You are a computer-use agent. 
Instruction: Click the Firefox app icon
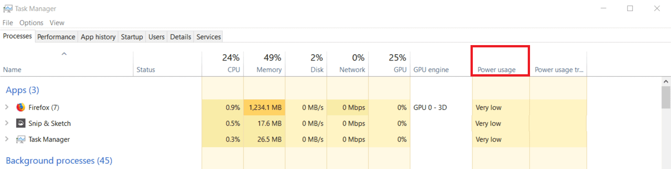click(x=20, y=108)
